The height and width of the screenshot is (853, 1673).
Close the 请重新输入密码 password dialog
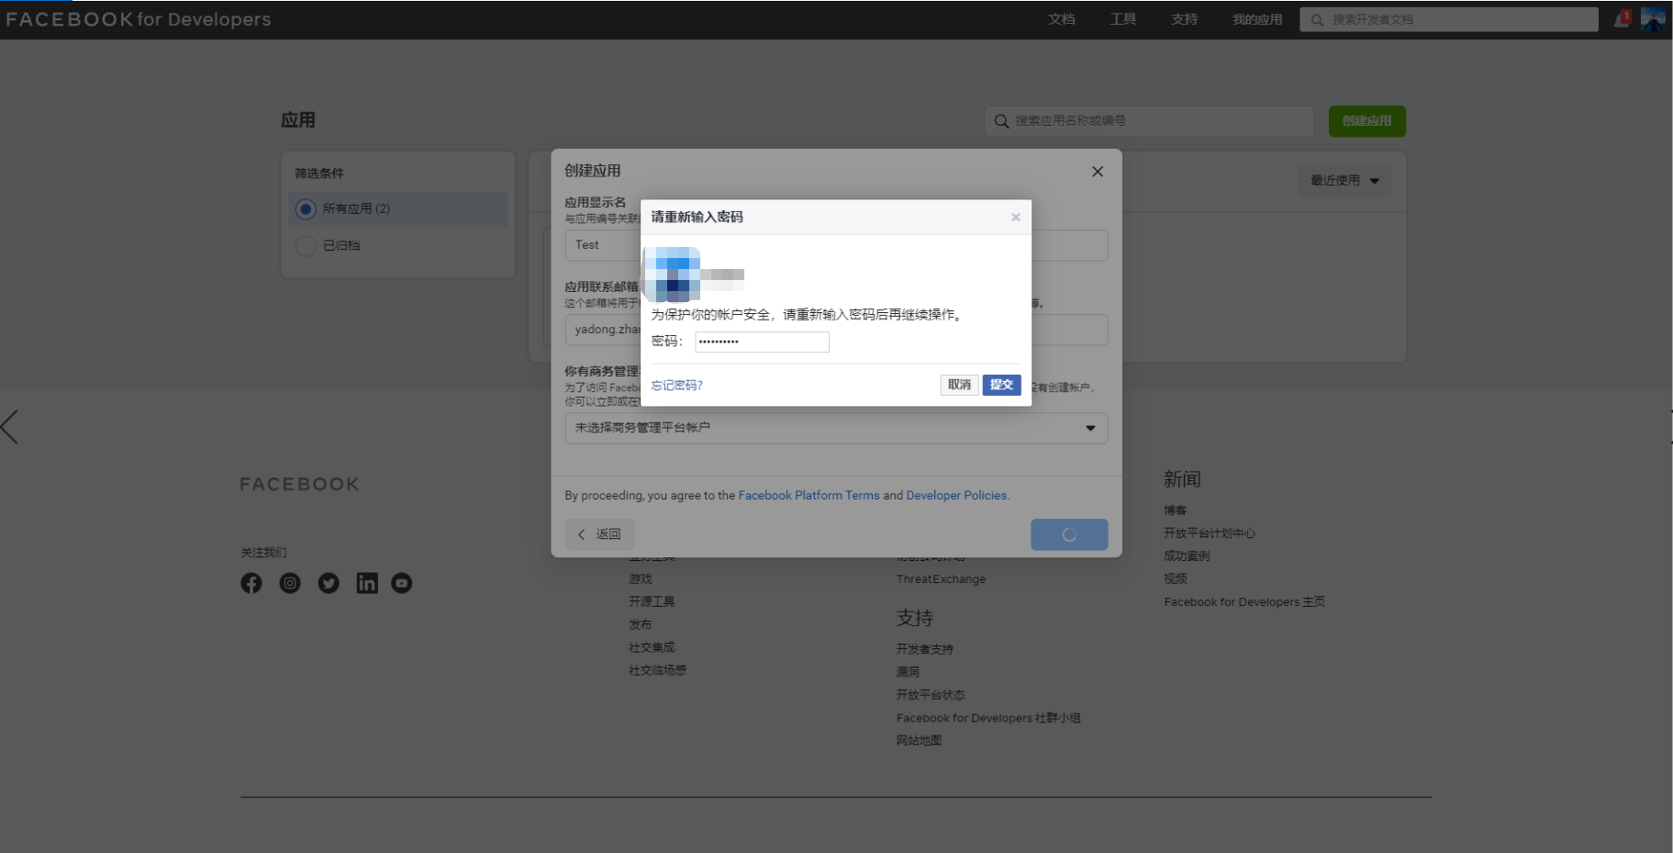pyautogui.click(x=1016, y=218)
